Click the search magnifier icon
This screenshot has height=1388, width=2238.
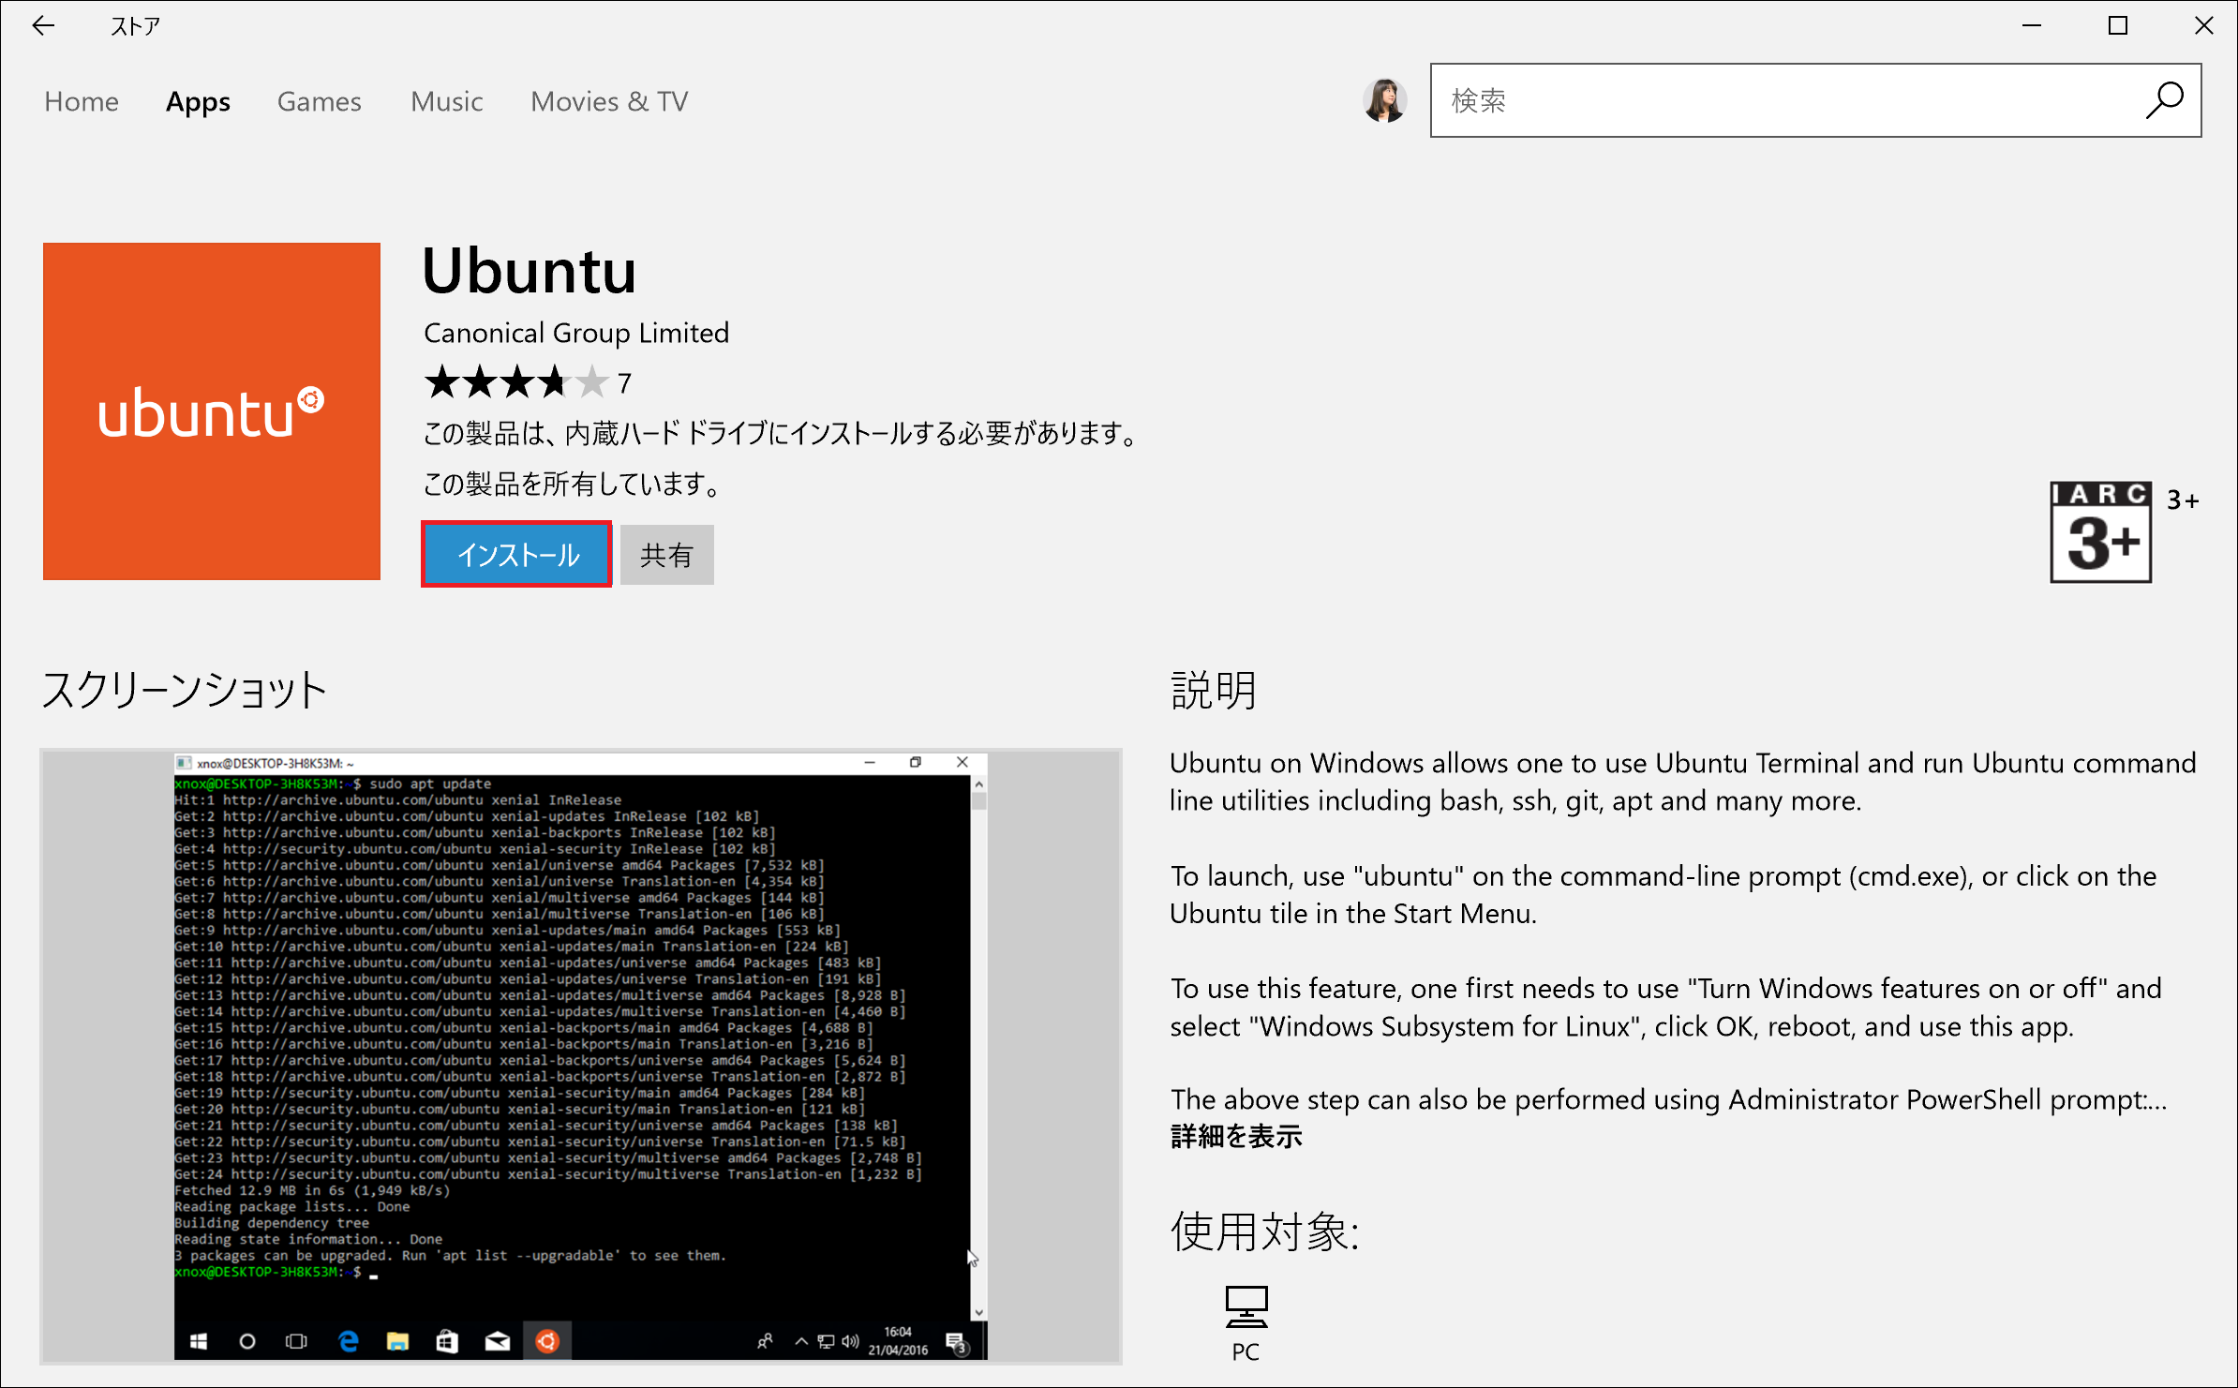(x=2165, y=100)
